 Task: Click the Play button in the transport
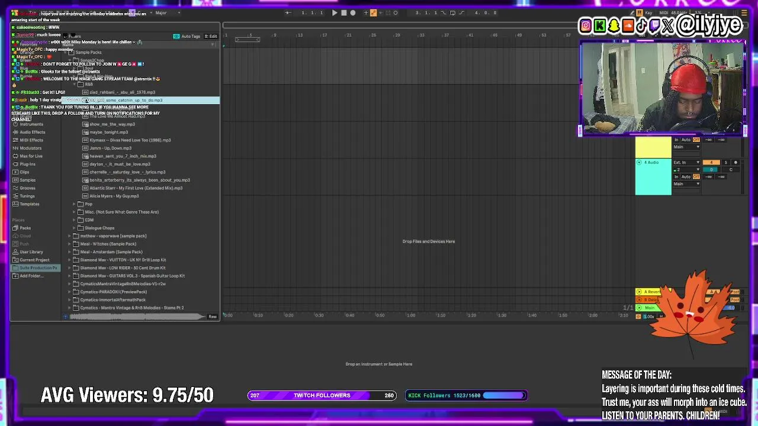pos(335,12)
